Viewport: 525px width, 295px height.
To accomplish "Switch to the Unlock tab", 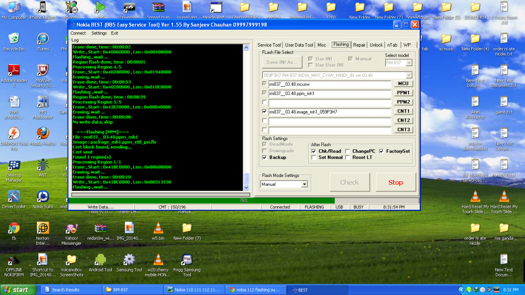I will [x=376, y=45].
